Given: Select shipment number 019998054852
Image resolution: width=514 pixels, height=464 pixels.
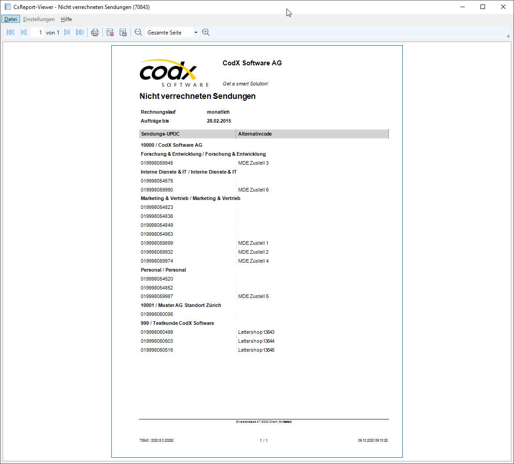Looking at the screenshot, I should [157, 288].
